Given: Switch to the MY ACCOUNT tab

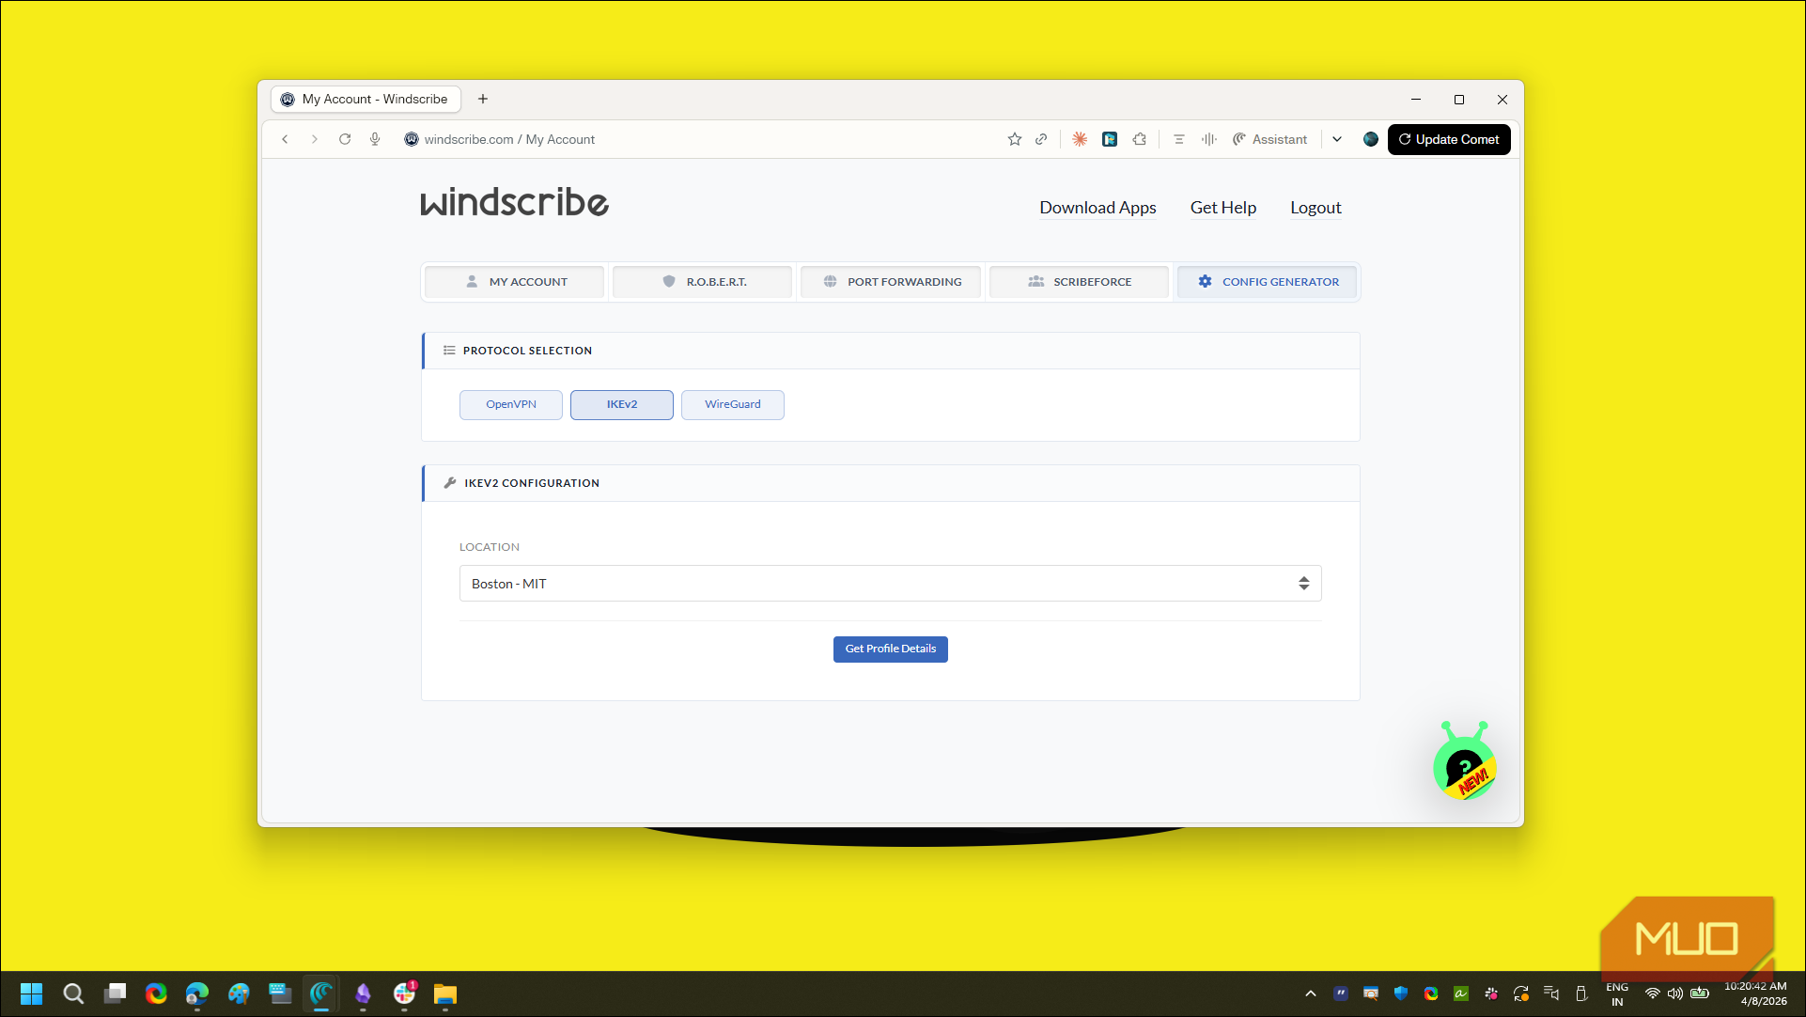Looking at the screenshot, I should (515, 282).
